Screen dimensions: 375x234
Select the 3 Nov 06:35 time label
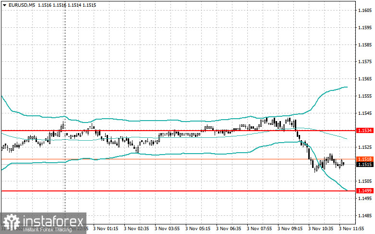coord(229,229)
